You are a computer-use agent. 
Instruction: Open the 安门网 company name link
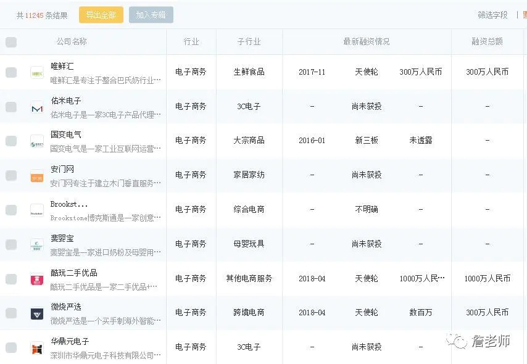click(x=62, y=169)
